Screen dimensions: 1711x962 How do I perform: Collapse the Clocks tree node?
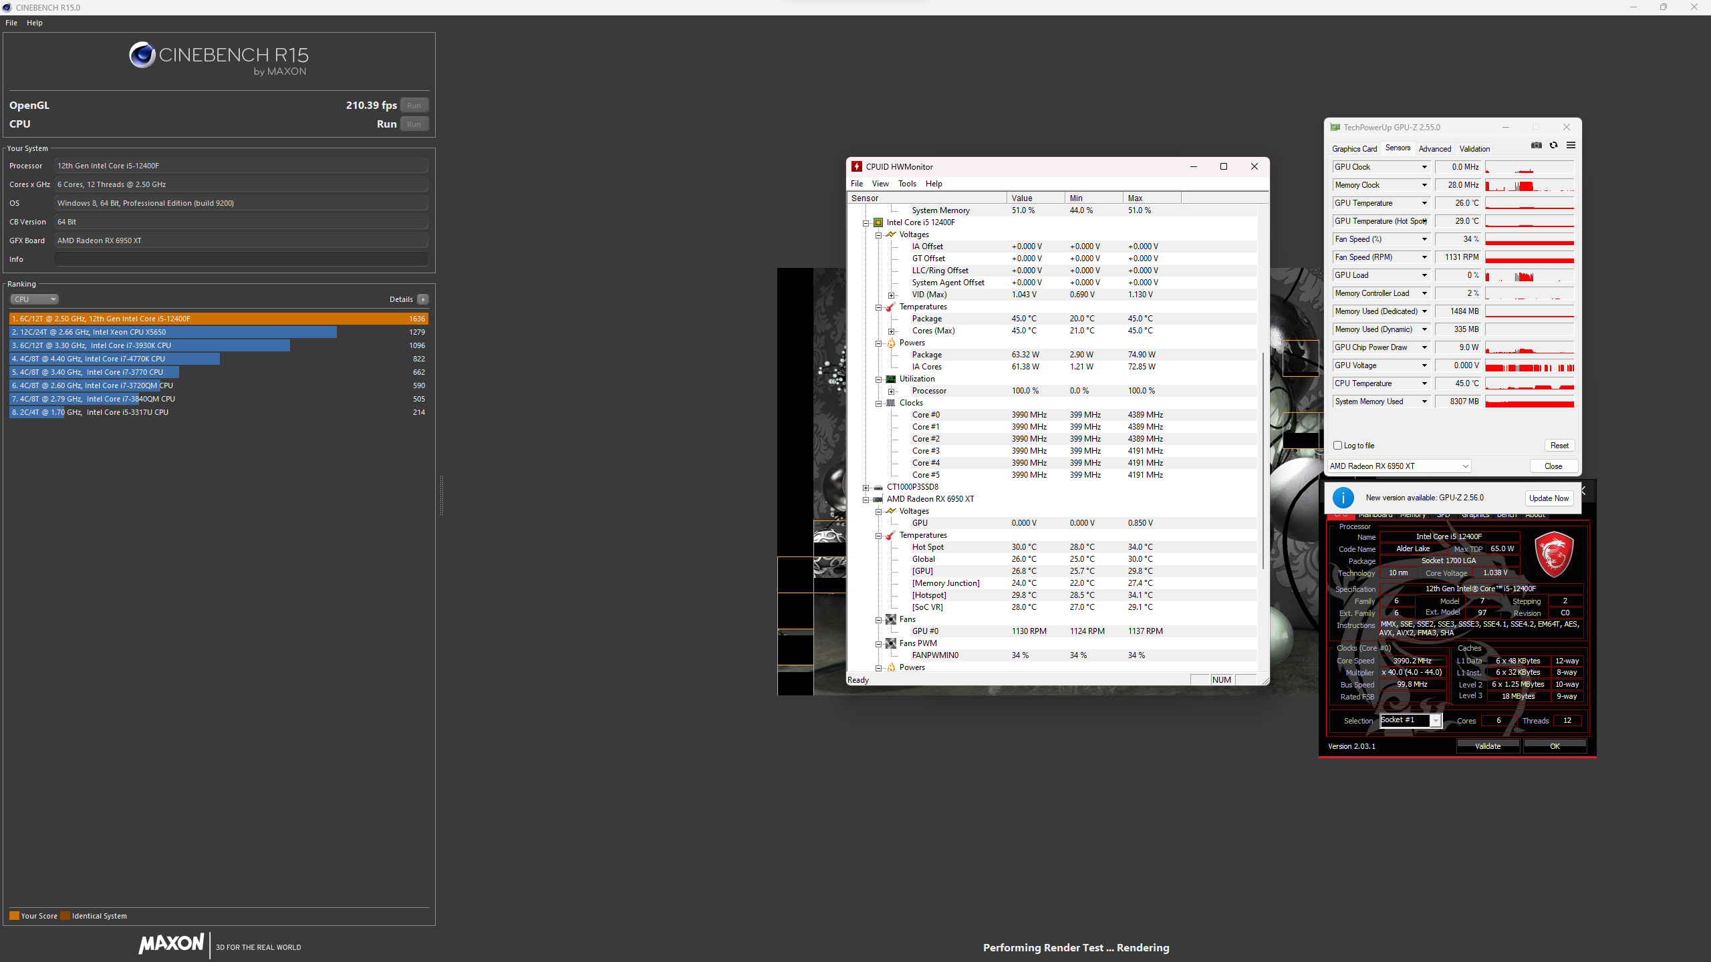[879, 404]
